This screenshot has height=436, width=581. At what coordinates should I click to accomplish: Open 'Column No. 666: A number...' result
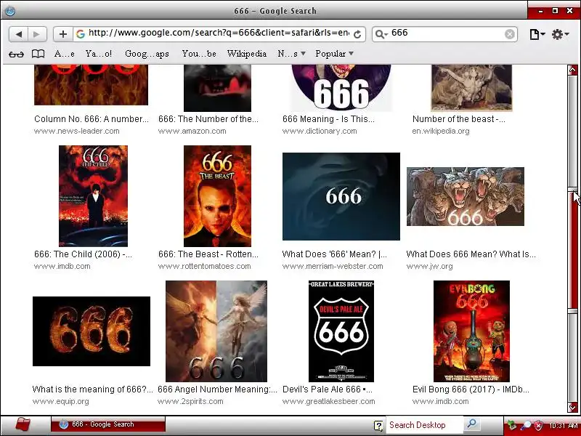(92, 119)
